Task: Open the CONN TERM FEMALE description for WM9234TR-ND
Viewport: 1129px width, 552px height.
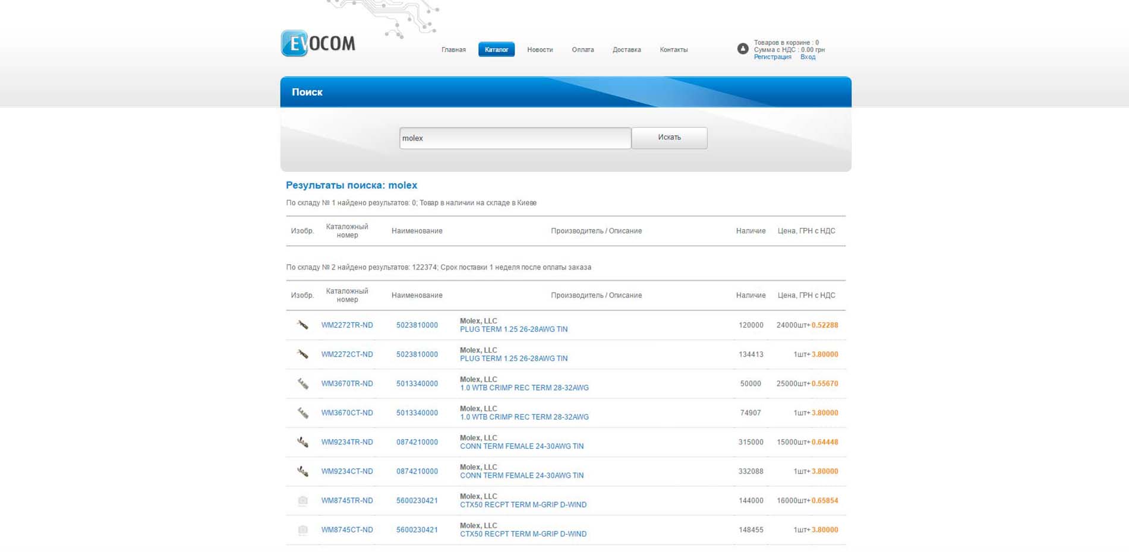Action: tap(521, 446)
